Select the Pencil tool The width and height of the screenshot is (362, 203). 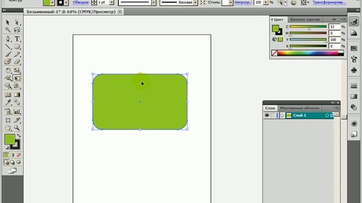click(x=17, y=54)
